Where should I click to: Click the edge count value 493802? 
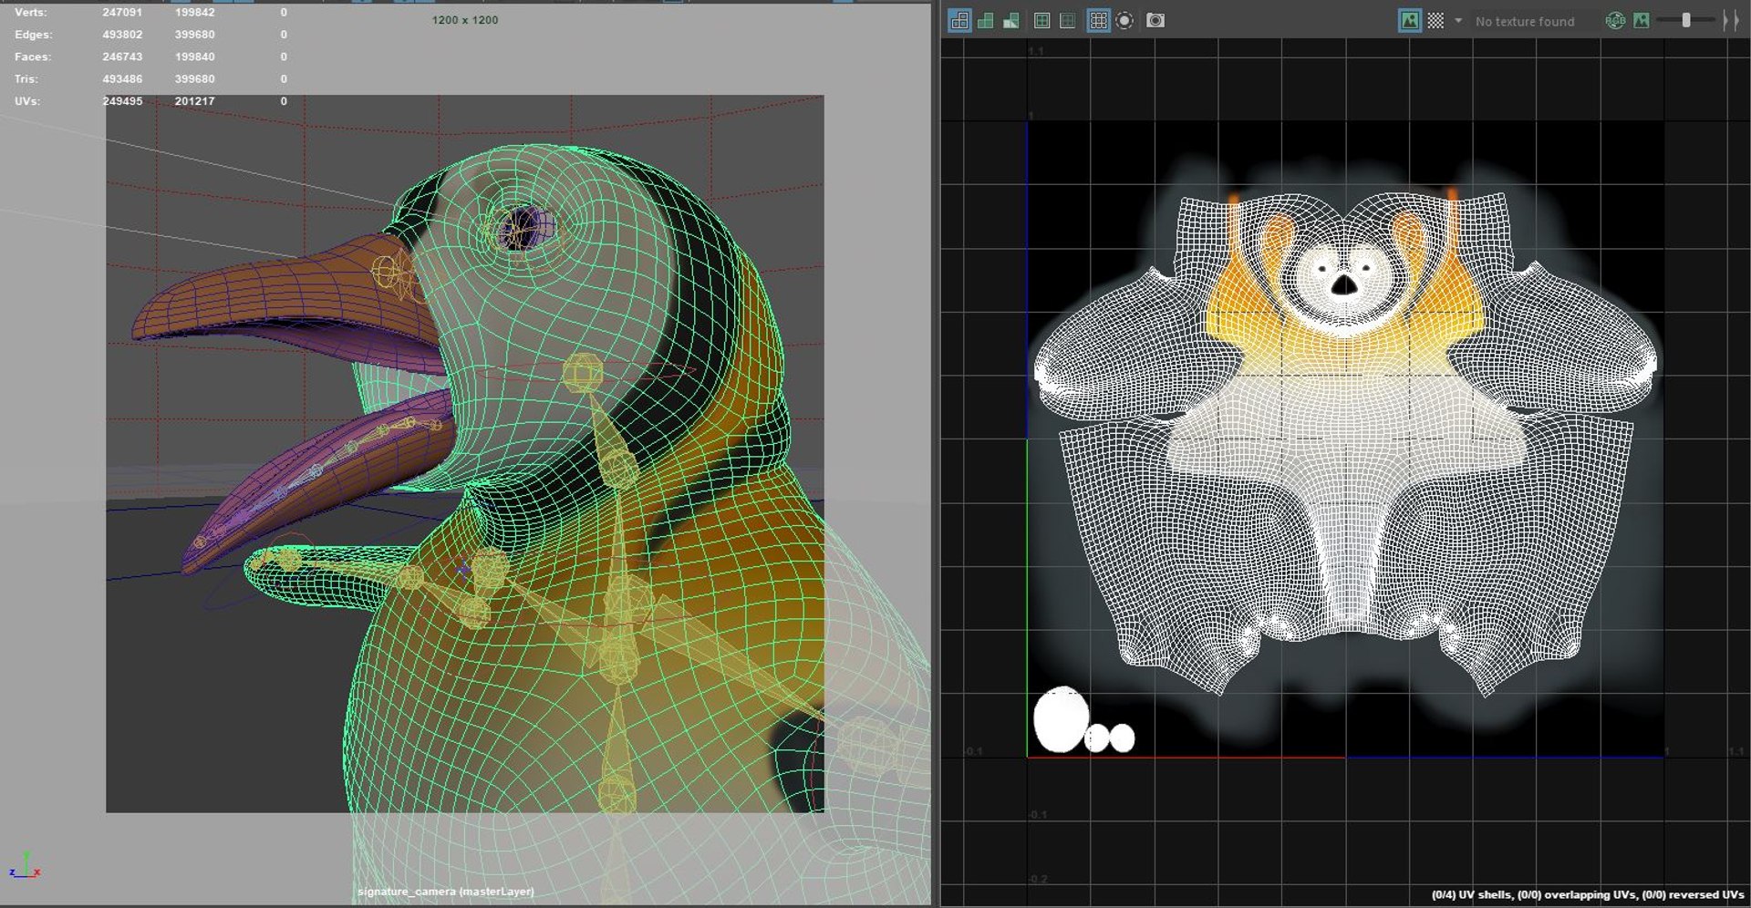(122, 35)
